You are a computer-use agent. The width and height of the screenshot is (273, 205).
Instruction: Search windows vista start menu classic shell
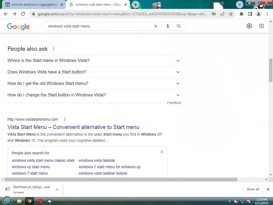coord(43,160)
